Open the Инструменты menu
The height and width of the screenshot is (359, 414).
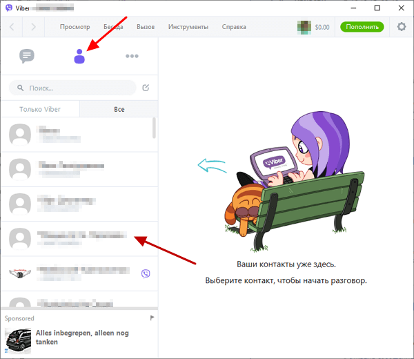pos(188,27)
